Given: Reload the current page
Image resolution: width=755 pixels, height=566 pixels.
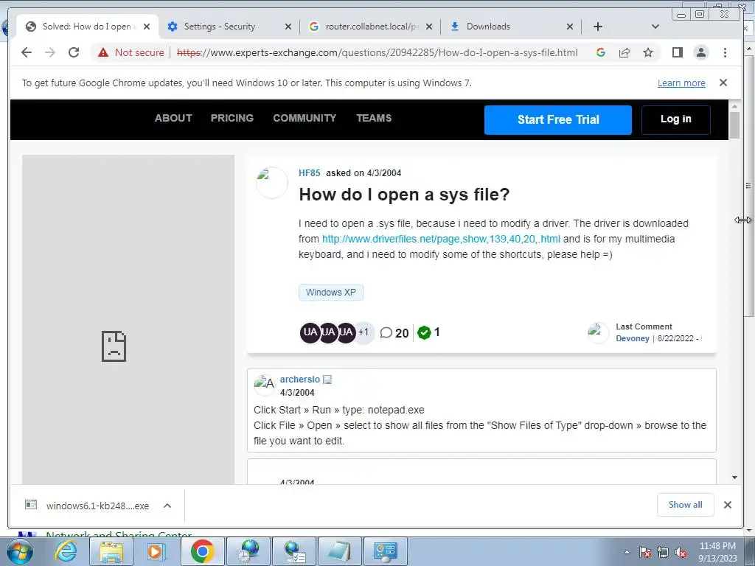Looking at the screenshot, I should coord(74,52).
